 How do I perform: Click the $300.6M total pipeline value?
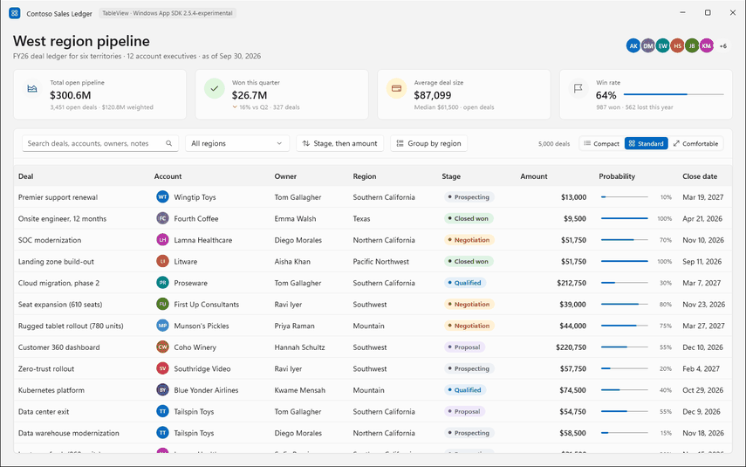pyautogui.click(x=71, y=95)
